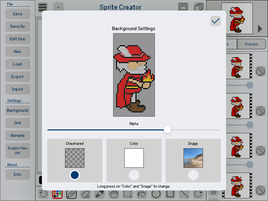Click the checkered pattern swatch

click(75, 158)
